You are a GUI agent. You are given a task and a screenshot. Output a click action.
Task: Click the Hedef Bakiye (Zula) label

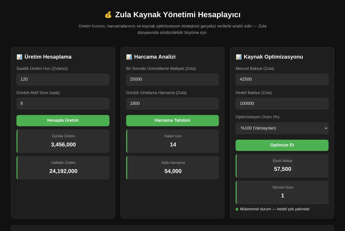254,93
